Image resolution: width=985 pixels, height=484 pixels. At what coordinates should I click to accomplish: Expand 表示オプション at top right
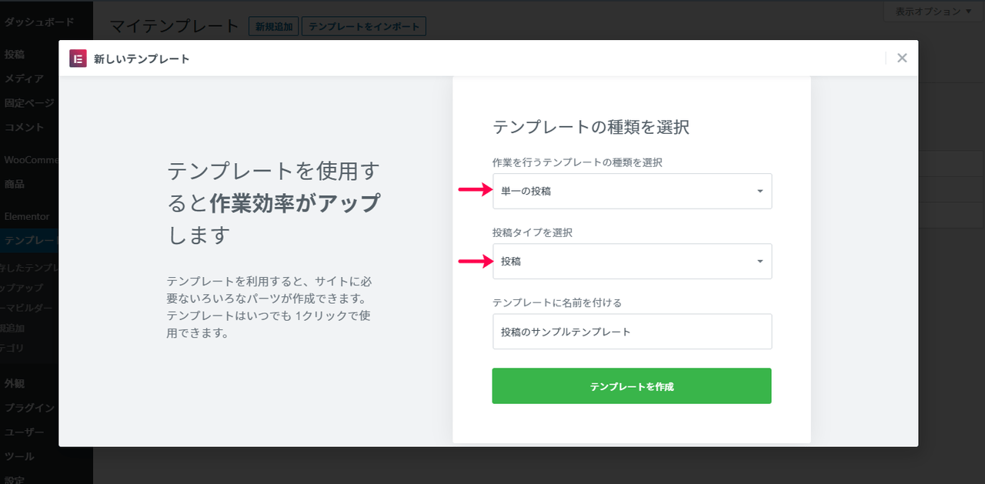933,12
